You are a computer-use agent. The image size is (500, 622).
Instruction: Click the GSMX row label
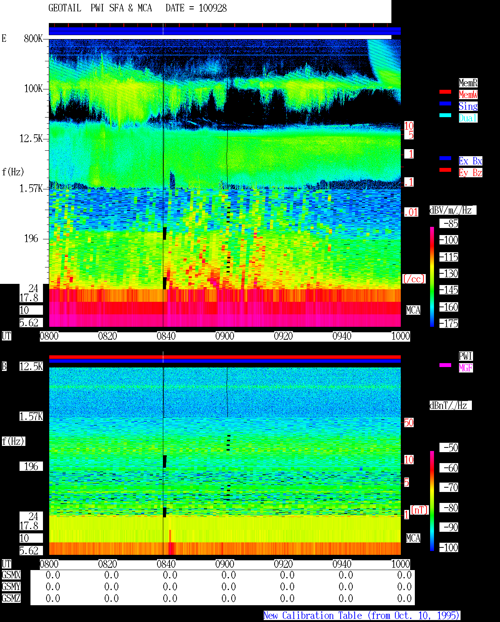(x=11, y=575)
